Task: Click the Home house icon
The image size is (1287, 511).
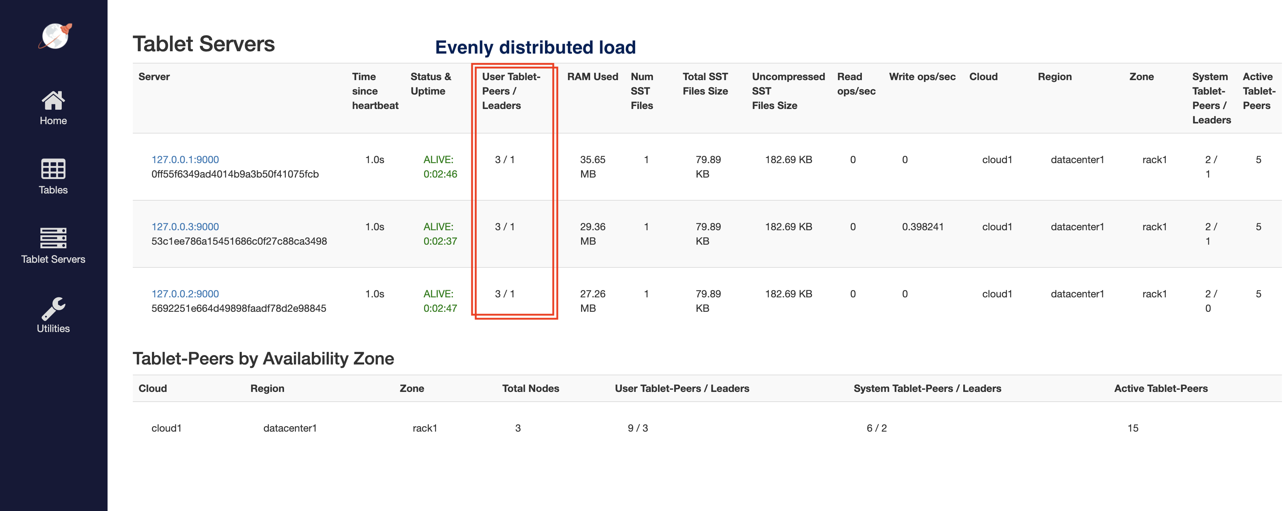Action: (x=53, y=100)
